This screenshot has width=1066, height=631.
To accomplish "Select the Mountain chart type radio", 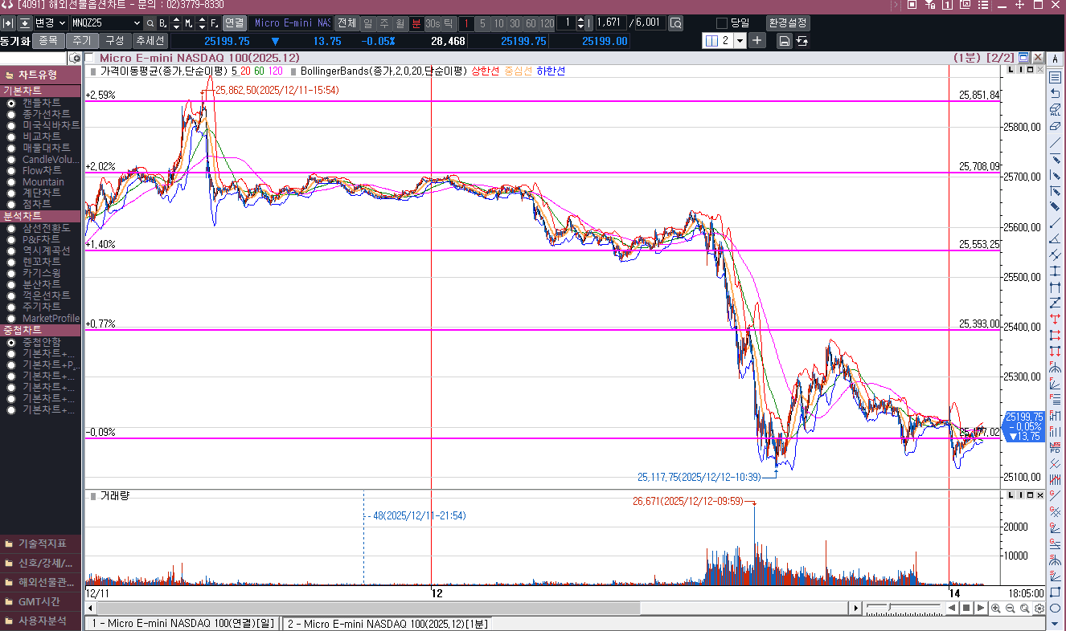I will pos(11,181).
